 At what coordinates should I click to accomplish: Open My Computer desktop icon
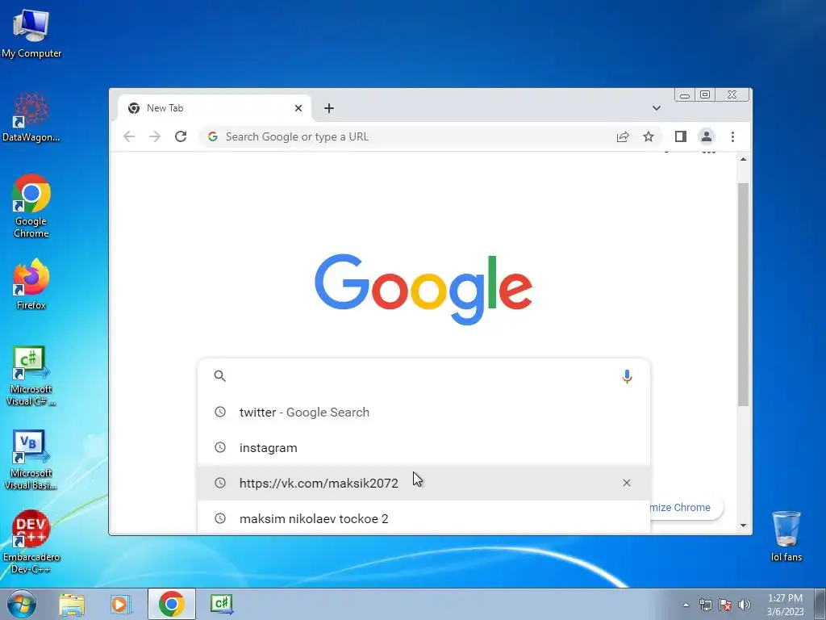click(x=31, y=34)
